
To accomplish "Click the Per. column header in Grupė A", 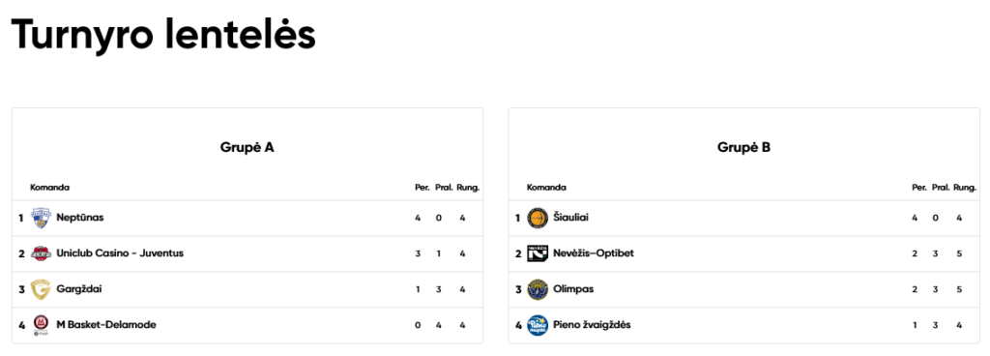I will [x=422, y=188].
